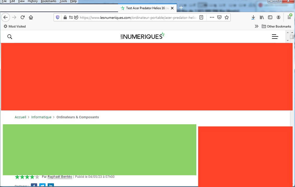
Task: Reload the current page
Action: click(23, 18)
